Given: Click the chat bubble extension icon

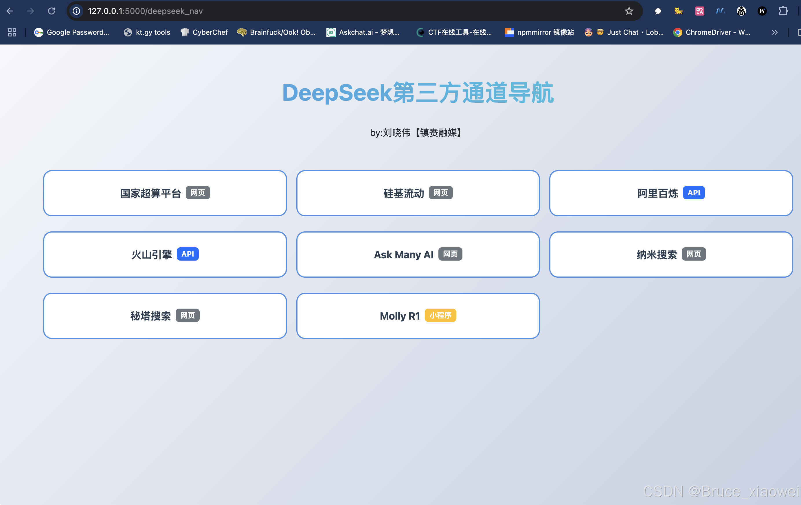Looking at the screenshot, I should (x=658, y=11).
